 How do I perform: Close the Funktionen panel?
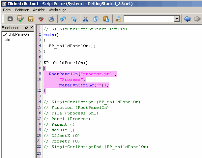pos(31,27)
